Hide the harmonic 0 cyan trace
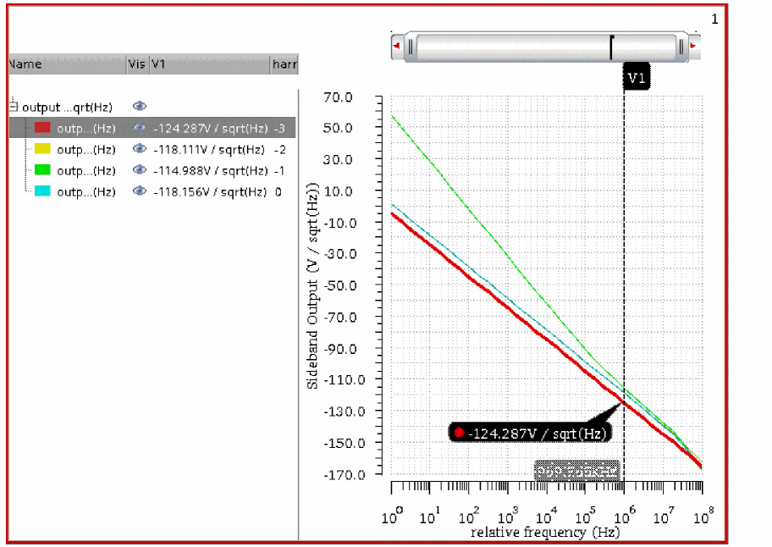Screen dimensions: 772x547 point(140,191)
